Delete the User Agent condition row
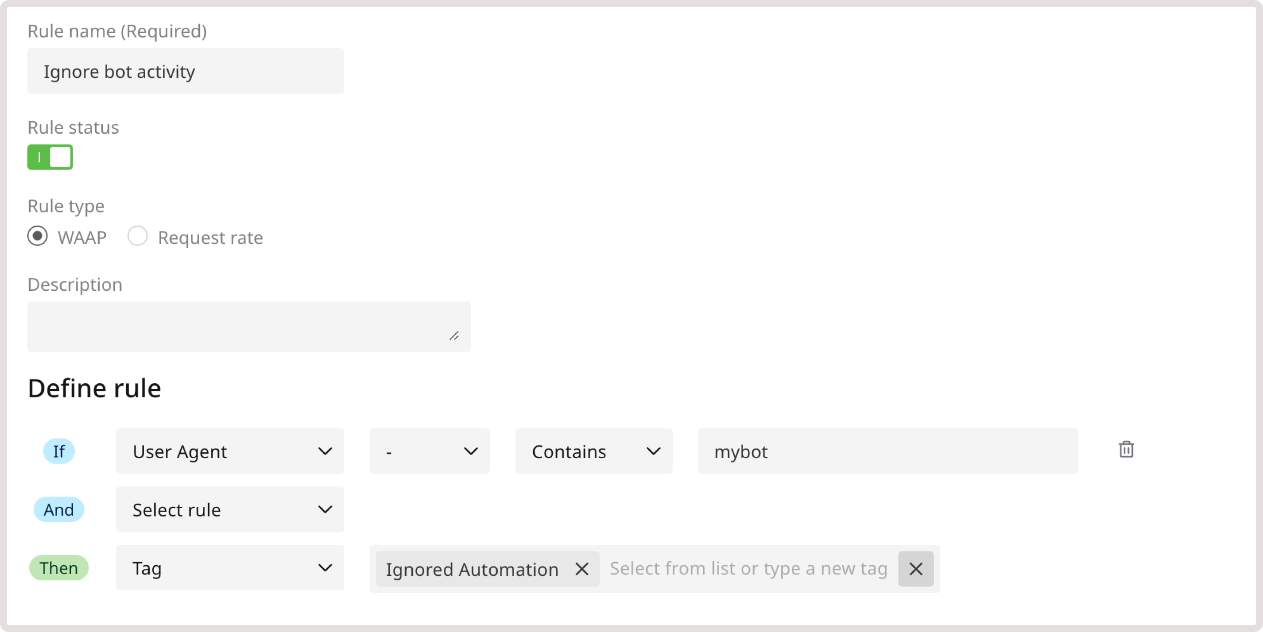Screen dimensions: 1263x632 coord(1126,450)
